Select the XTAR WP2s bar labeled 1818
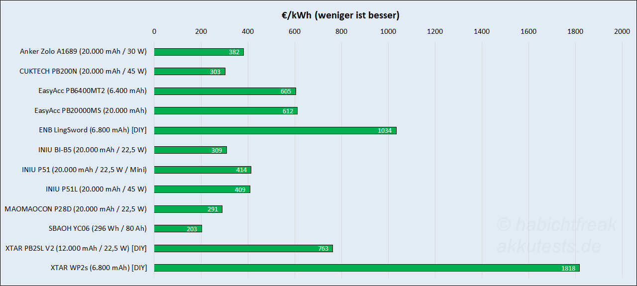This screenshot has width=637, height=286. point(366,268)
